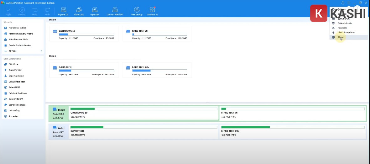Image resolution: width=370 pixels, height=164 pixels.
Task: Click Disk Surface Test in sidebar
Action: point(17,82)
